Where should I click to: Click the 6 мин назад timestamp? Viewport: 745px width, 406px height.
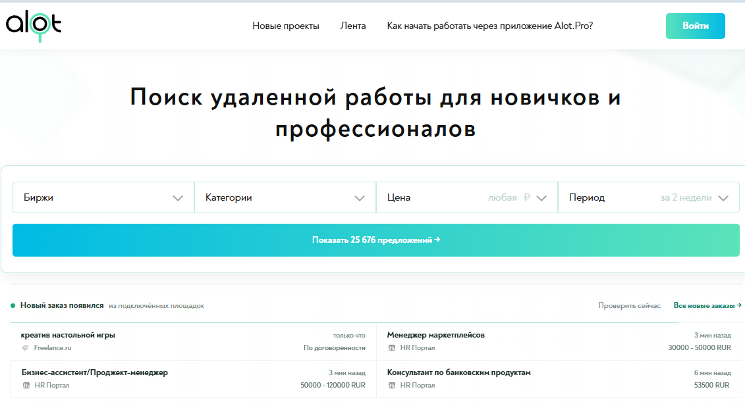click(712, 372)
